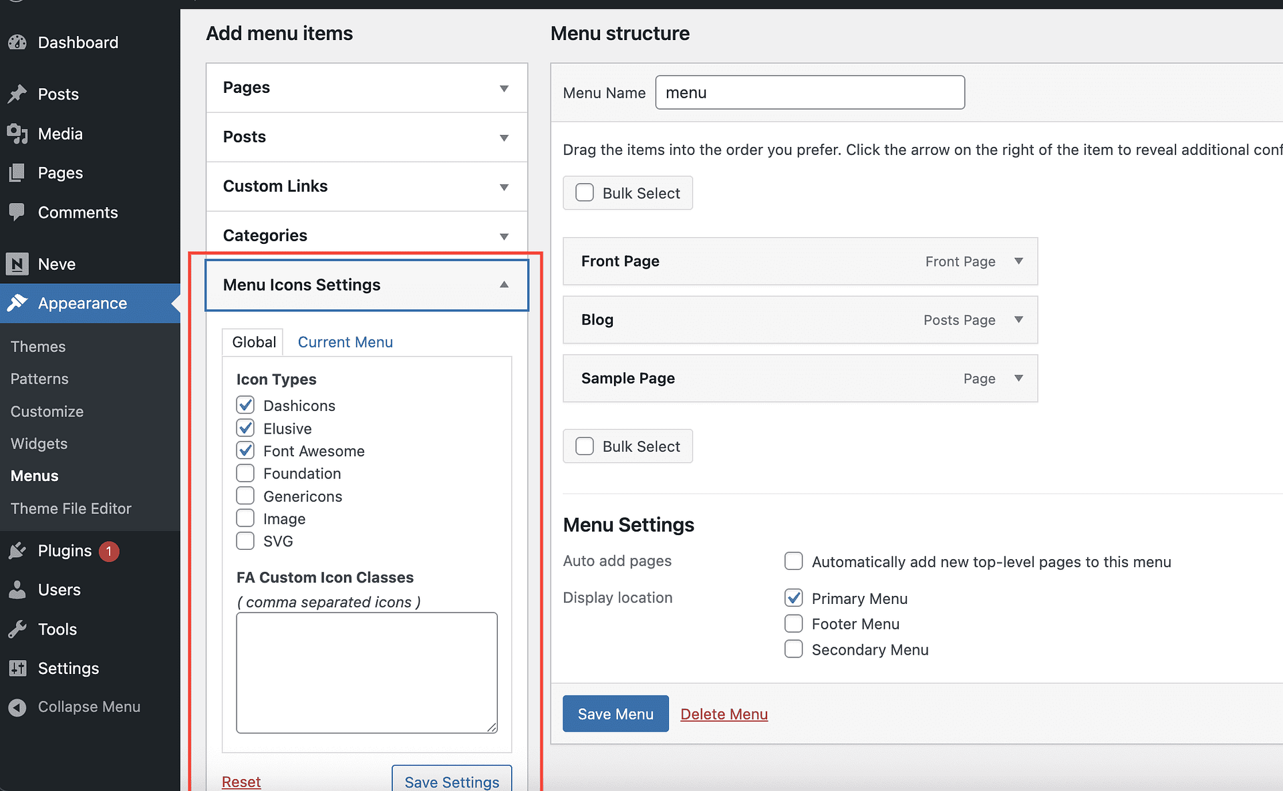Screen dimensions: 1283x791
Task: Click the Delete Menu link
Action: click(x=724, y=714)
